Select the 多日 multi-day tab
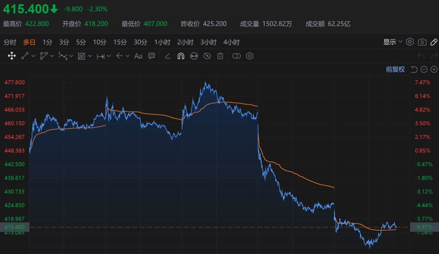The image size is (439, 254). [x=29, y=43]
